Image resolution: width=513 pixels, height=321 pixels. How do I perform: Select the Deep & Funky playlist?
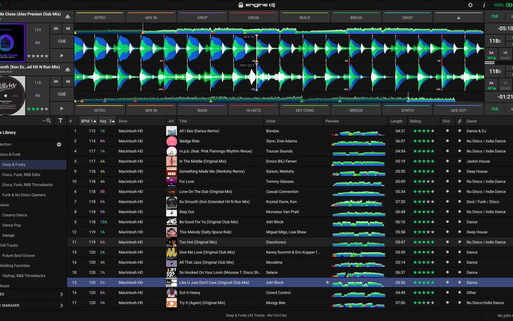pyautogui.click(x=33, y=164)
